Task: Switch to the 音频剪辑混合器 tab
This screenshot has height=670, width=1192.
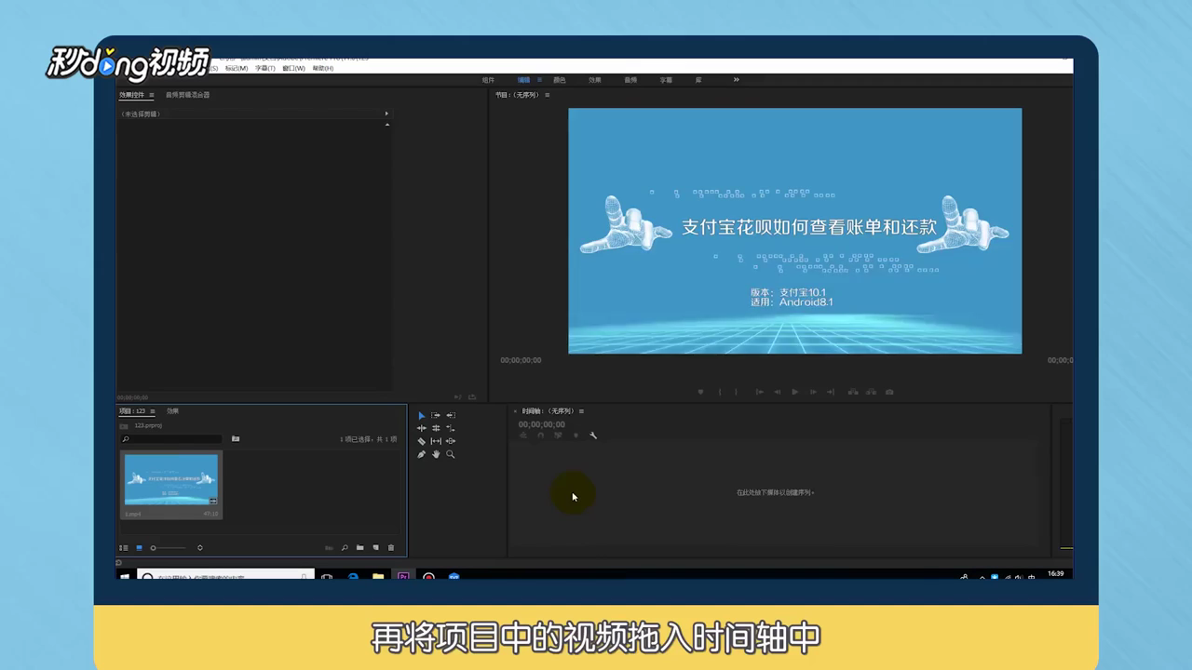Action: click(187, 95)
